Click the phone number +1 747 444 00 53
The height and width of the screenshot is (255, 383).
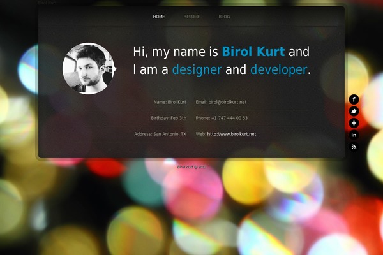[229, 118]
